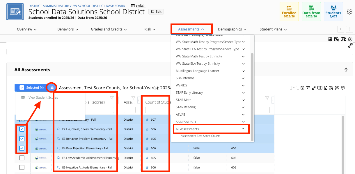The width and height of the screenshot is (355, 174).
Task: Click the save icon in the grid toolbar
Action: (x=303, y=88)
